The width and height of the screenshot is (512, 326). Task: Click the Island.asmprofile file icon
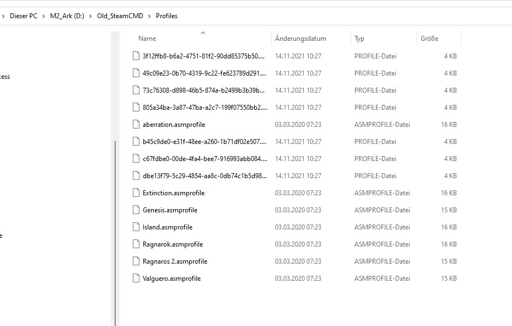pos(136,227)
